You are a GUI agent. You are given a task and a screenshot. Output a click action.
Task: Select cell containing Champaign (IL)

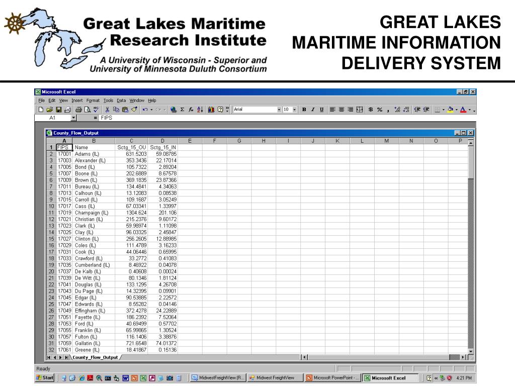(94, 213)
